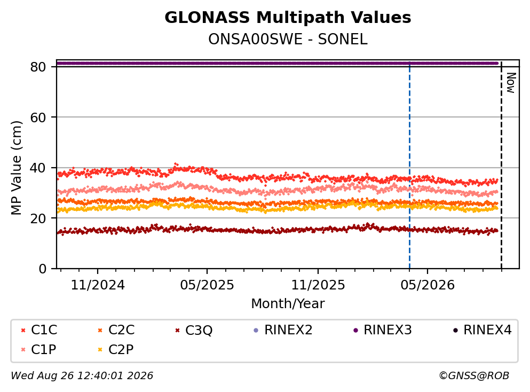Click the 40 y-axis tick label
The image size is (530, 392).
(38, 168)
